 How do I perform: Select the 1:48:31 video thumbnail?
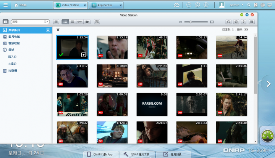(152, 47)
